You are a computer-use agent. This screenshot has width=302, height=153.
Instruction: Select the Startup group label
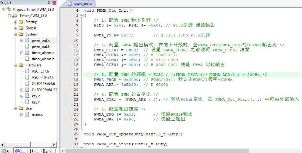(x=31, y=22)
